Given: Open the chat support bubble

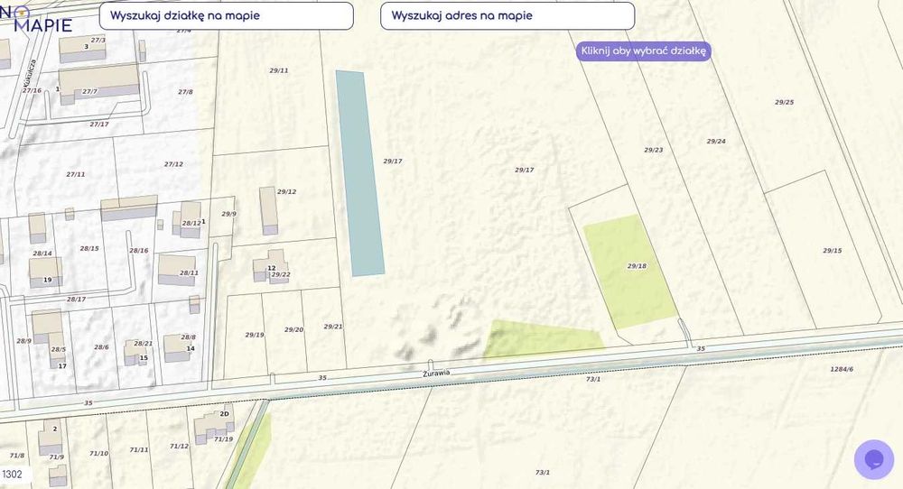Looking at the screenshot, I should tap(873, 459).
